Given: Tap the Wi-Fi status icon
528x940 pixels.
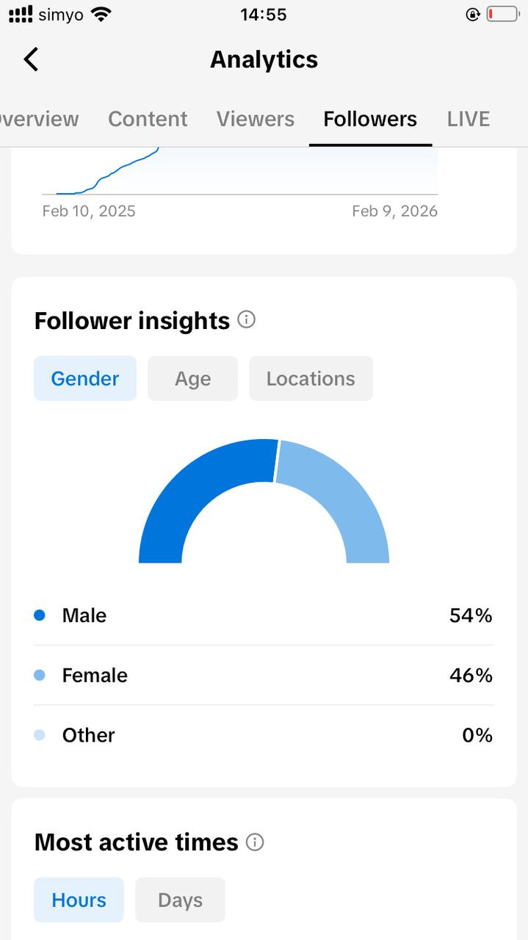Looking at the screenshot, I should [x=101, y=14].
